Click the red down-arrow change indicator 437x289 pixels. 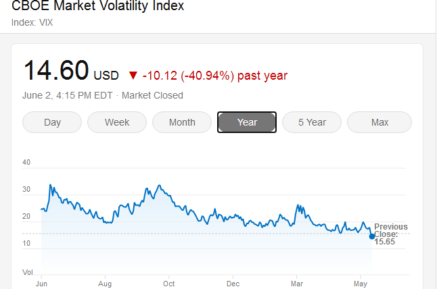coord(133,76)
